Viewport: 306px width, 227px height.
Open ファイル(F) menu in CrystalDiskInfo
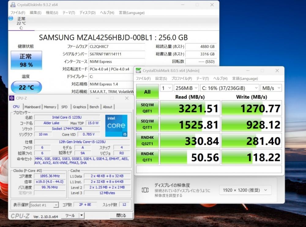coord(17,13)
